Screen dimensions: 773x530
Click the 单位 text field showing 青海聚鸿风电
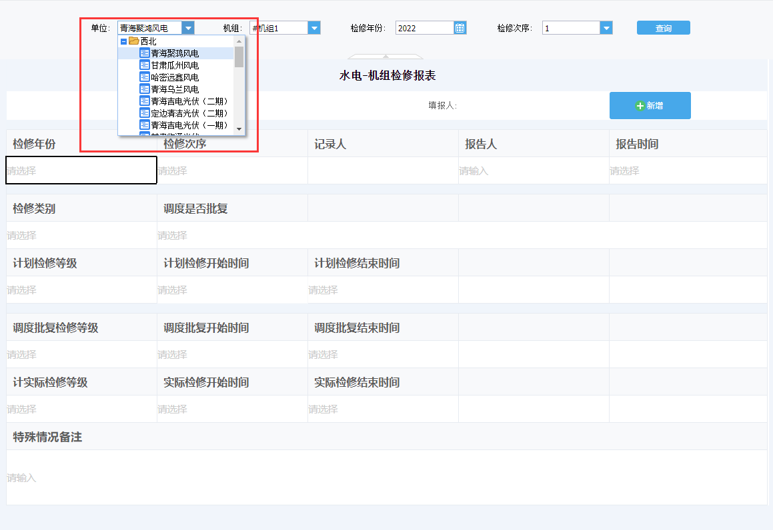[150, 28]
